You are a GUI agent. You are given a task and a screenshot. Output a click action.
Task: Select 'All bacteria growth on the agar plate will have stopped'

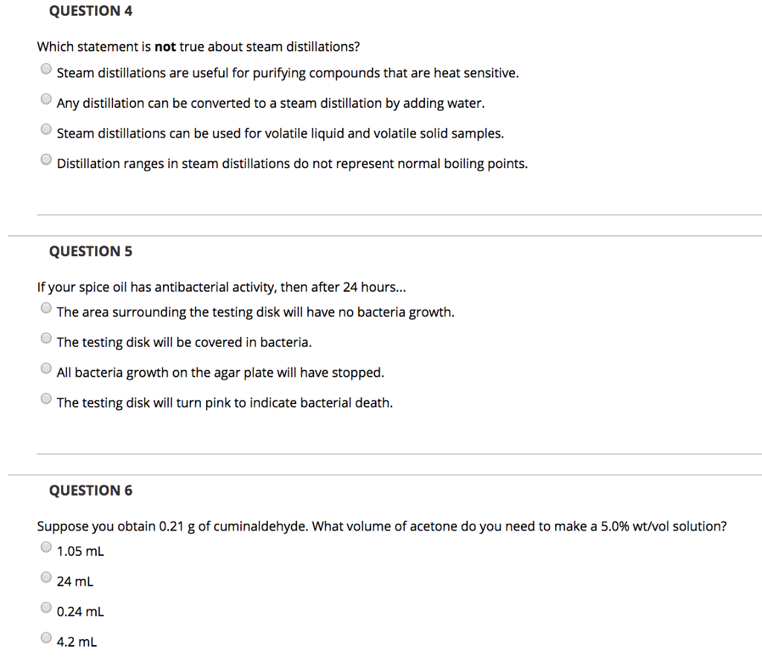tap(45, 368)
